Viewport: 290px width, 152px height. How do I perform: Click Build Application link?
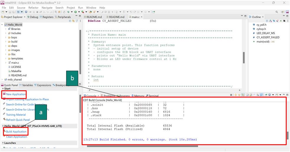coord(16,132)
